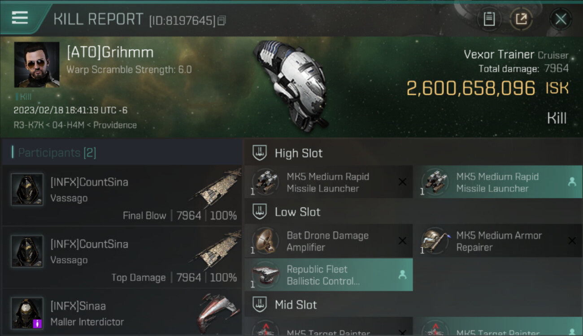Open the dropped MK5 Medium Rapid Missile Launcher
583x336 pixels.
(498, 182)
